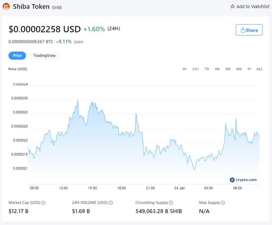272x225 pixels.
Task: Click the 24H Volume info icon
Action: point(111,203)
